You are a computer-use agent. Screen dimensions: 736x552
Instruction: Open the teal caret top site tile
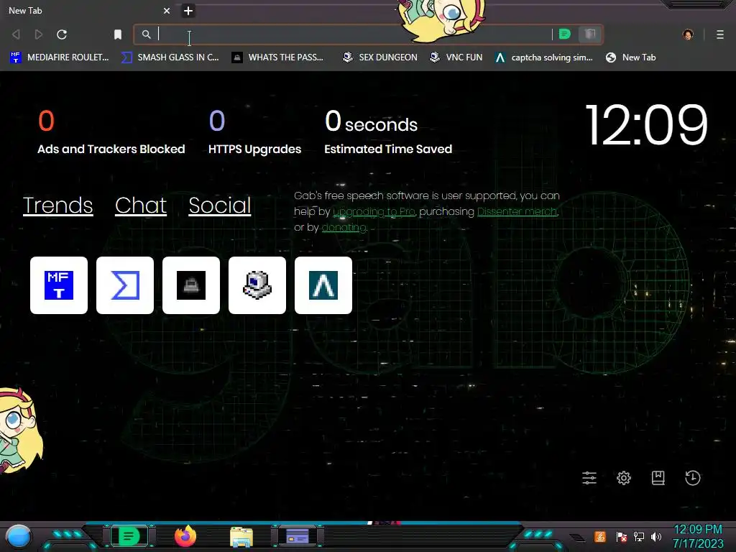[x=323, y=285]
